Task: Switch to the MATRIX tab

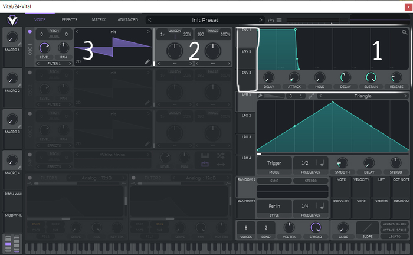Action: pos(99,20)
